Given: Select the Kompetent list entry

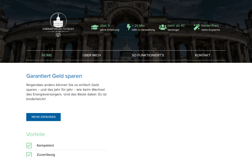Looking at the screenshot, I should click(x=67, y=145).
